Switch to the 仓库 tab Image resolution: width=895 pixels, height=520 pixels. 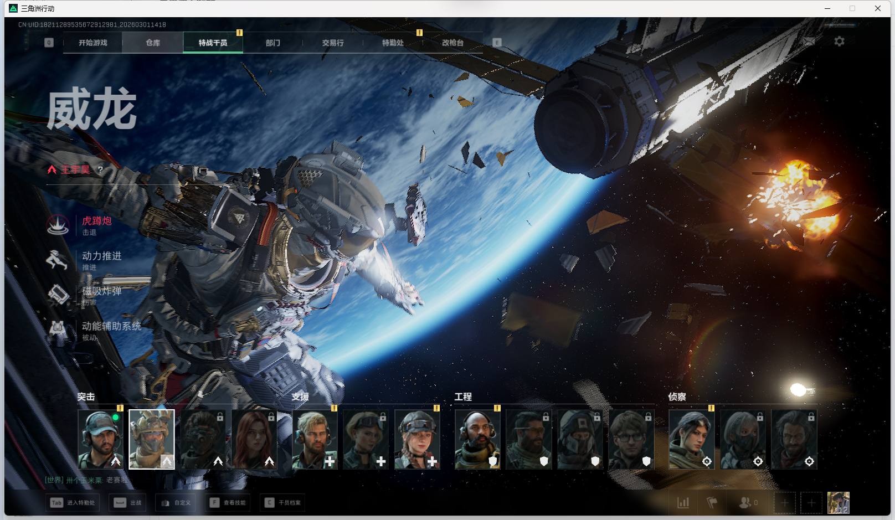pos(153,43)
